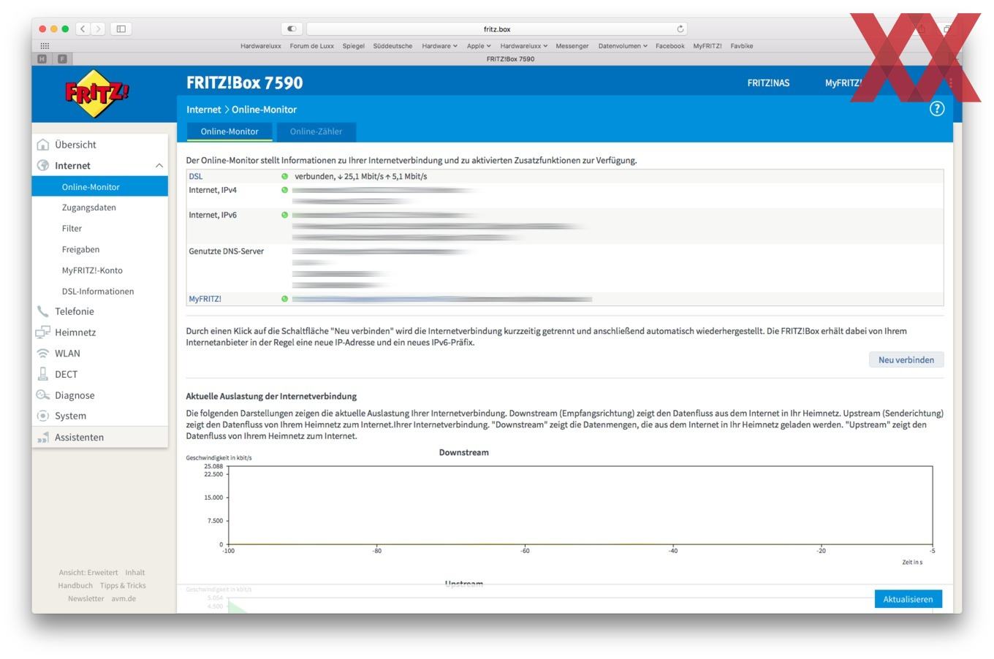
Task: Click the Aktualisieren button
Action: coord(908,599)
